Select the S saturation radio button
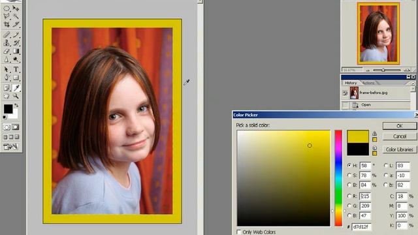The height and width of the screenshot is (235, 418). click(x=349, y=175)
